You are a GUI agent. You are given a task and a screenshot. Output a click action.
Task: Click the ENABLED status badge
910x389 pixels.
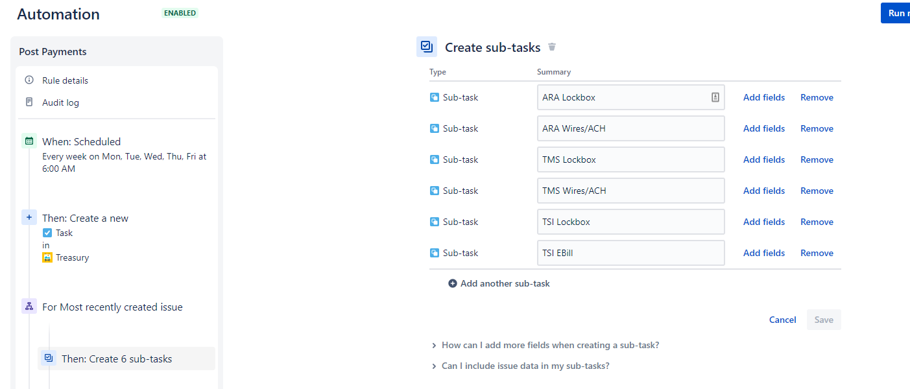point(180,12)
